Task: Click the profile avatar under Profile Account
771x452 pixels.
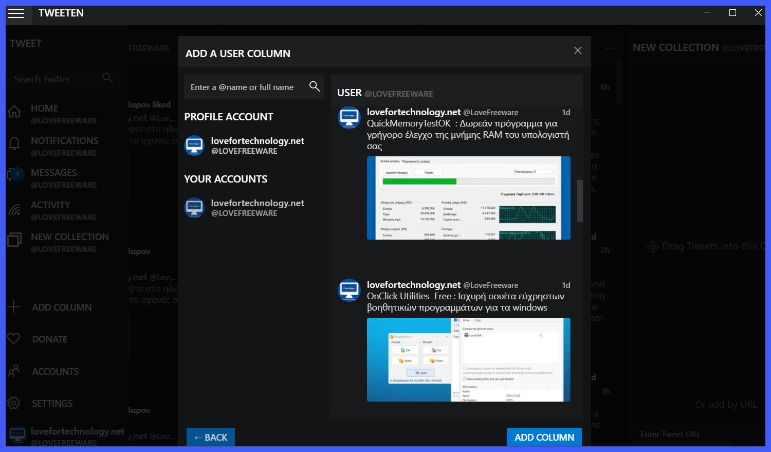Action: tap(194, 146)
